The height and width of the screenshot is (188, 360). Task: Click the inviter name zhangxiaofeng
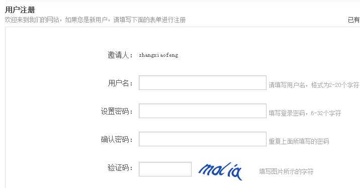pyautogui.click(x=158, y=55)
